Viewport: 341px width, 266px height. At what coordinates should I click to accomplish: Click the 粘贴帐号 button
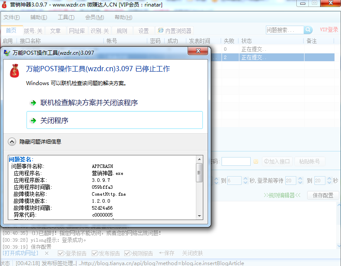point(309,161)
